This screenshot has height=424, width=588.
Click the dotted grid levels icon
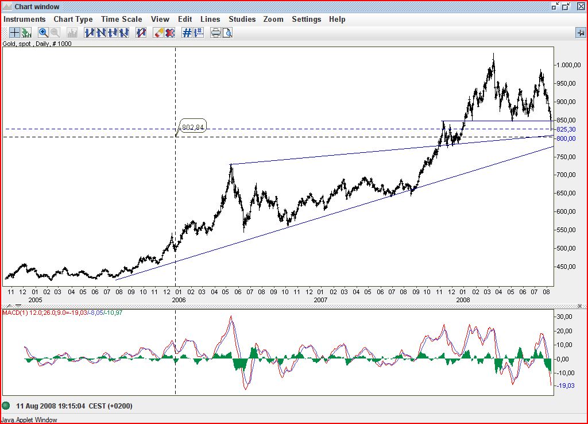tap(198, 33)
